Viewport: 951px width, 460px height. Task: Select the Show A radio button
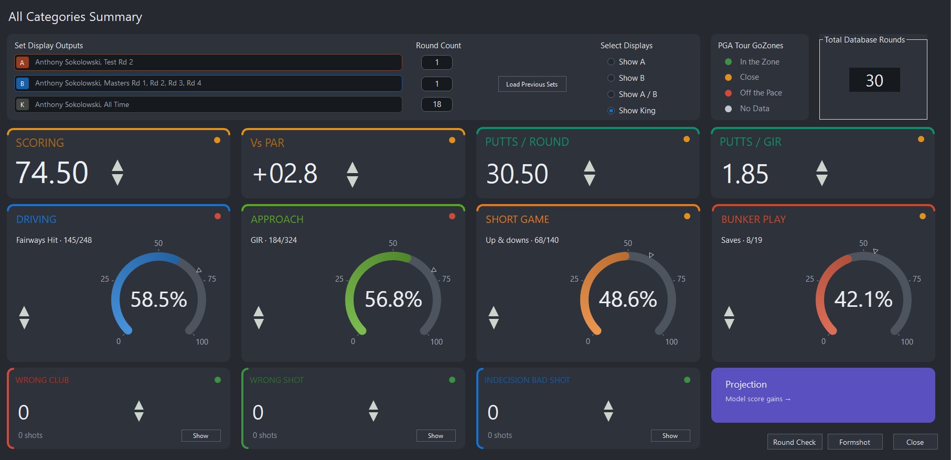coord(611,62)
